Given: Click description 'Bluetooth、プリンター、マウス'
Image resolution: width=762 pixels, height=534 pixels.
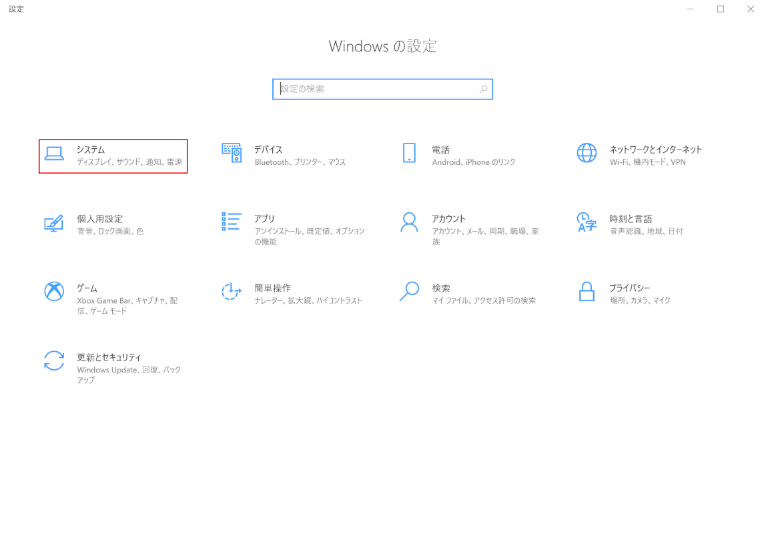Looking at the screenshot, I should (300, 162).
